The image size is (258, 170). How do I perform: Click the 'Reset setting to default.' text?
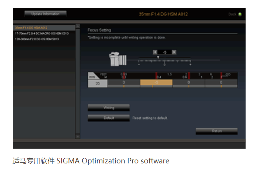pos(150,118)
